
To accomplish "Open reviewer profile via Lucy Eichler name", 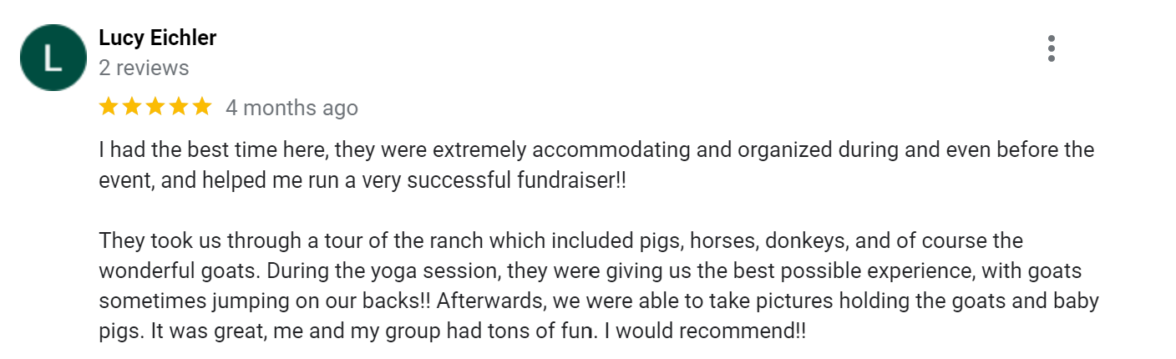I will click(x=158, y=38).
